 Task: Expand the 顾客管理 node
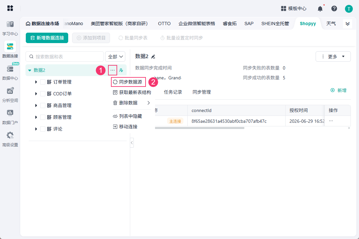click(x=36, y=117)
